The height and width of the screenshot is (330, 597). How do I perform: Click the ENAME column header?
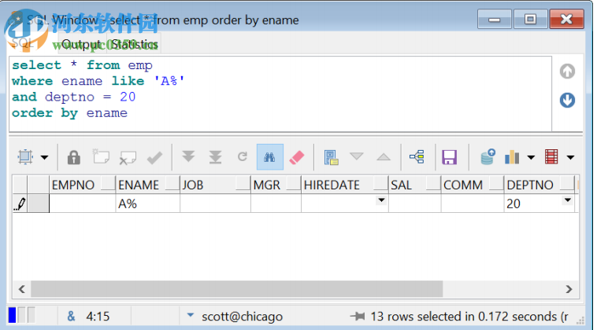[x=148, y=185]
